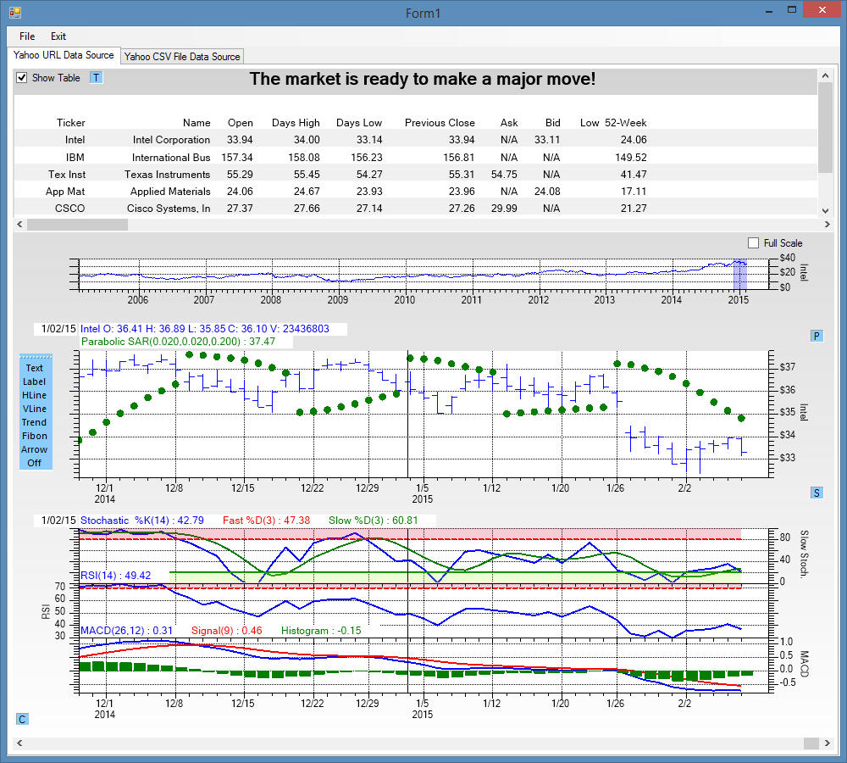Viewport: 847px width, 763px height.
Task: Click the Stochastic %K(14) legend
Action: click(142, 521)
